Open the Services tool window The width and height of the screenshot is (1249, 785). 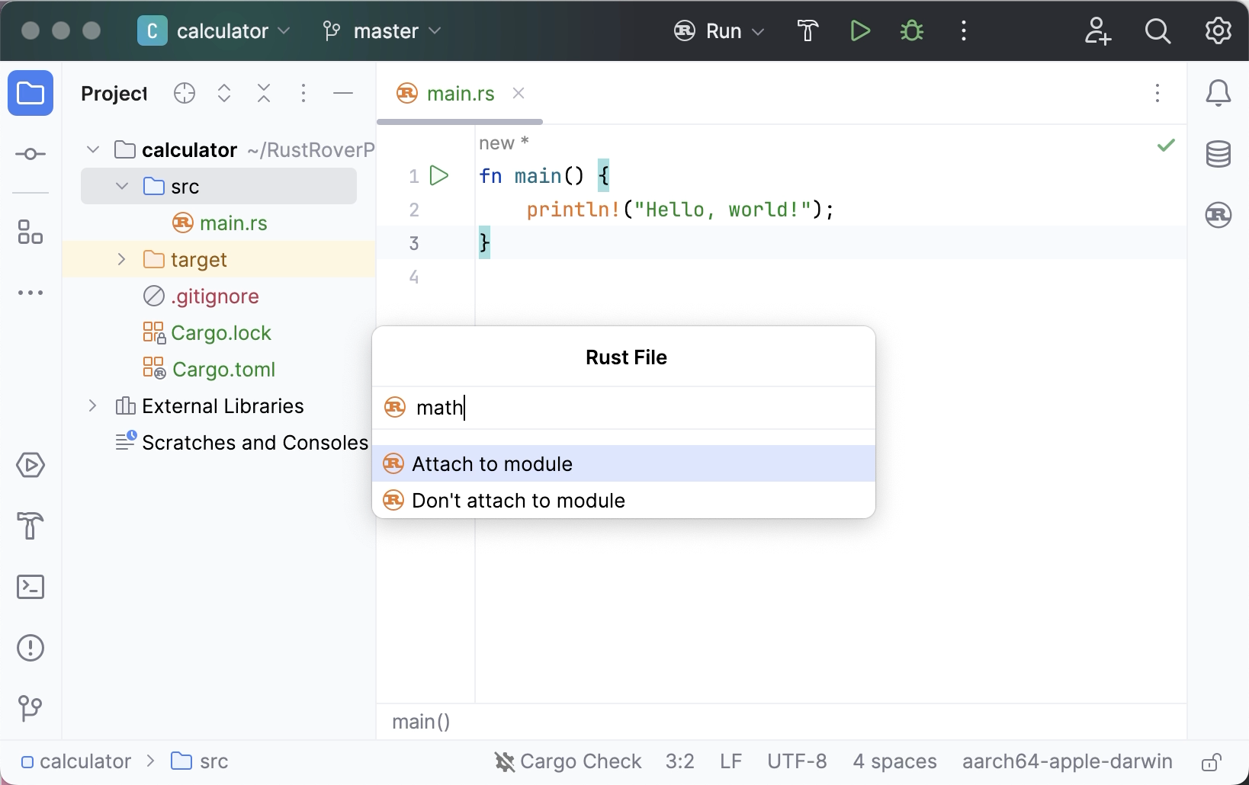pos(31,465)
